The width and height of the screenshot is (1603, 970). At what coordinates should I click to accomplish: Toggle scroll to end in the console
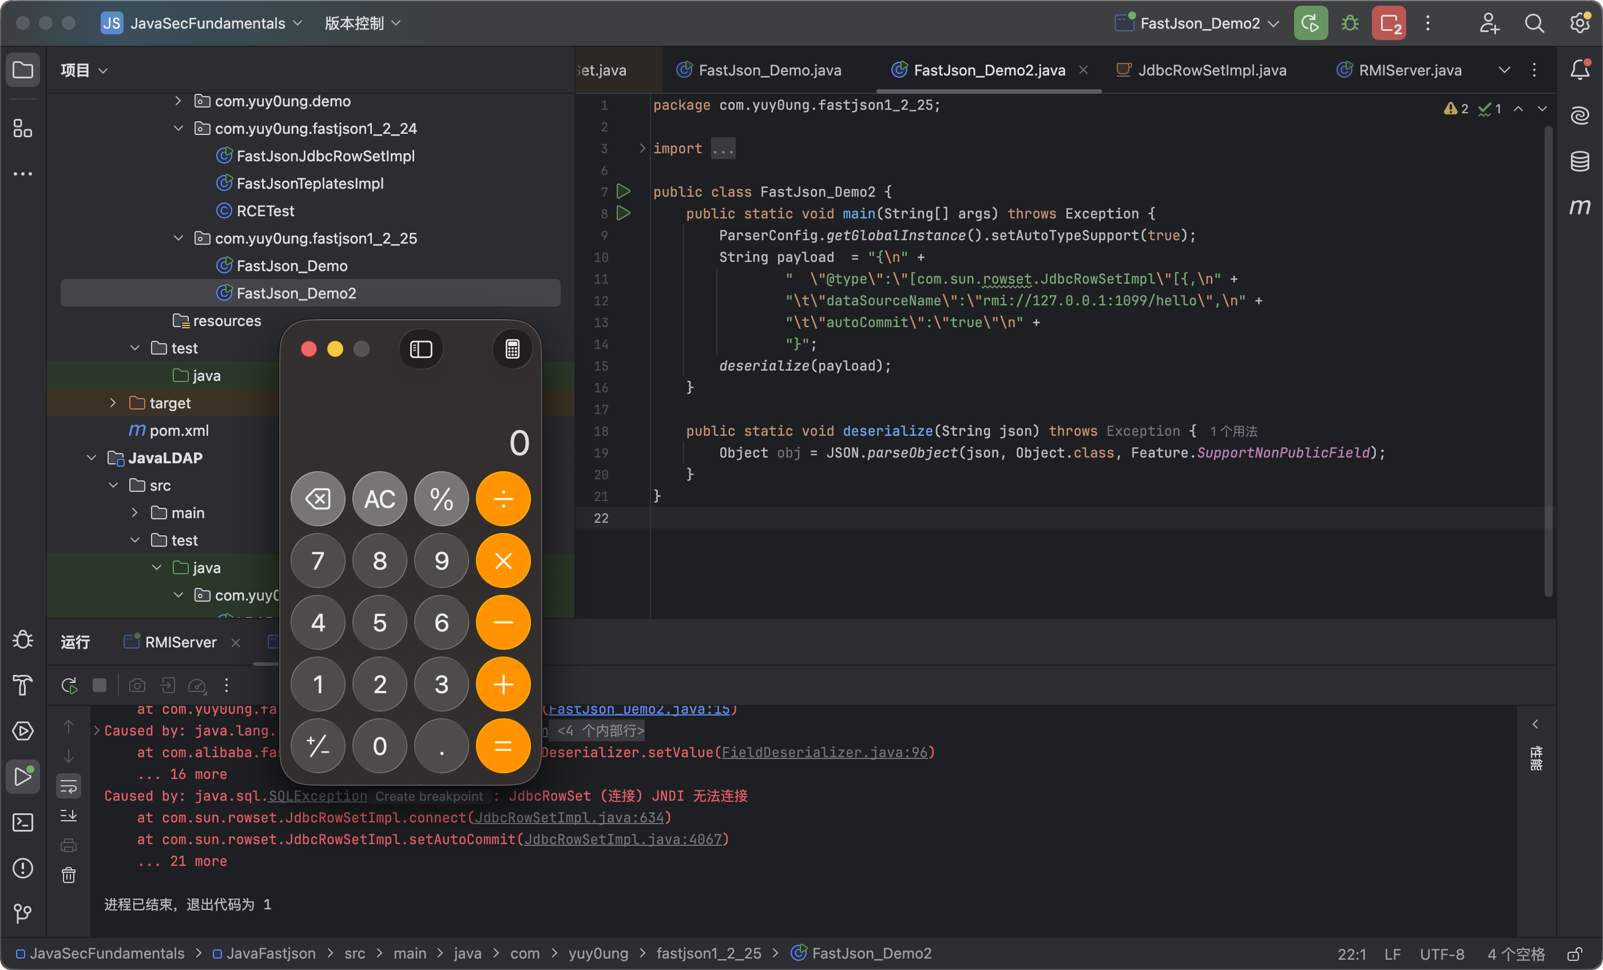(68, 816)
